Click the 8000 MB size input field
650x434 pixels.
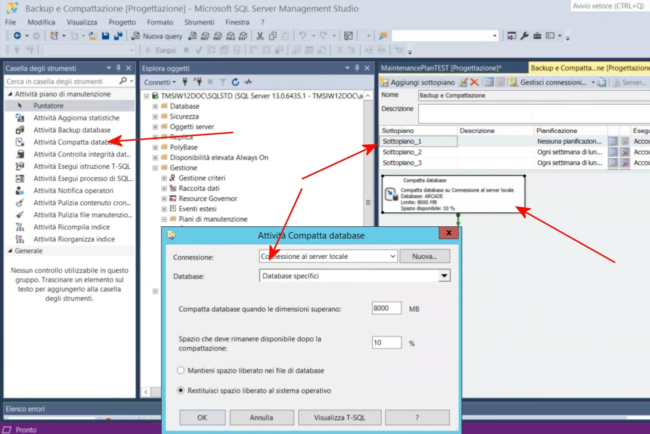(x=387, y=308)
